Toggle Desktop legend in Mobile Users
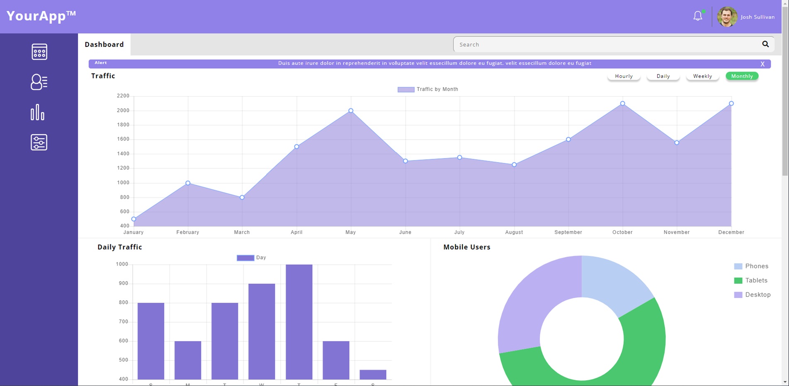Screen dimensions: 789x386 pos(753,295)
